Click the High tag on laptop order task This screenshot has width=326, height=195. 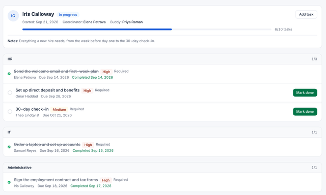click(88, 145)
